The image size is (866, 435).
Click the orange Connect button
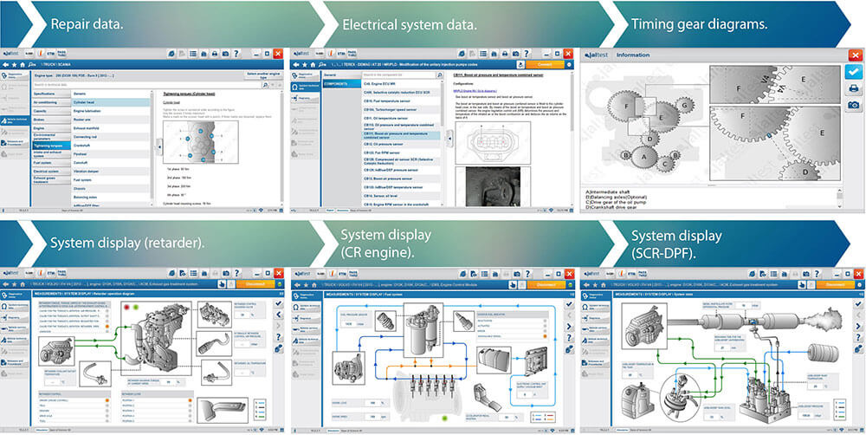[x=544, y=64]
